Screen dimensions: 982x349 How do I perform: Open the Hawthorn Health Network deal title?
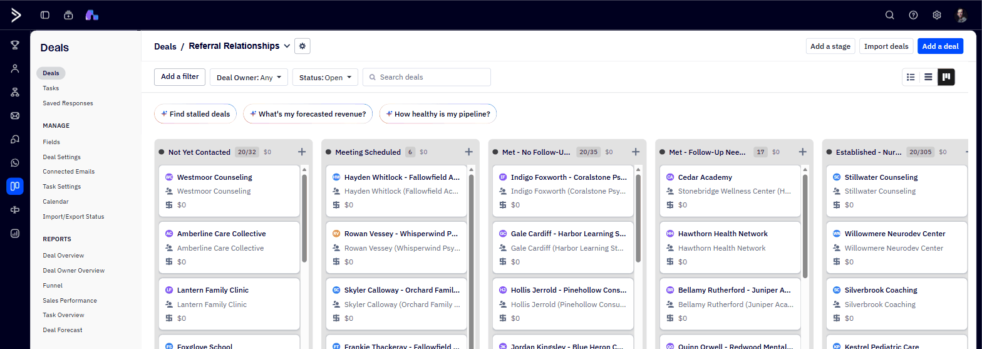point(723,234)
